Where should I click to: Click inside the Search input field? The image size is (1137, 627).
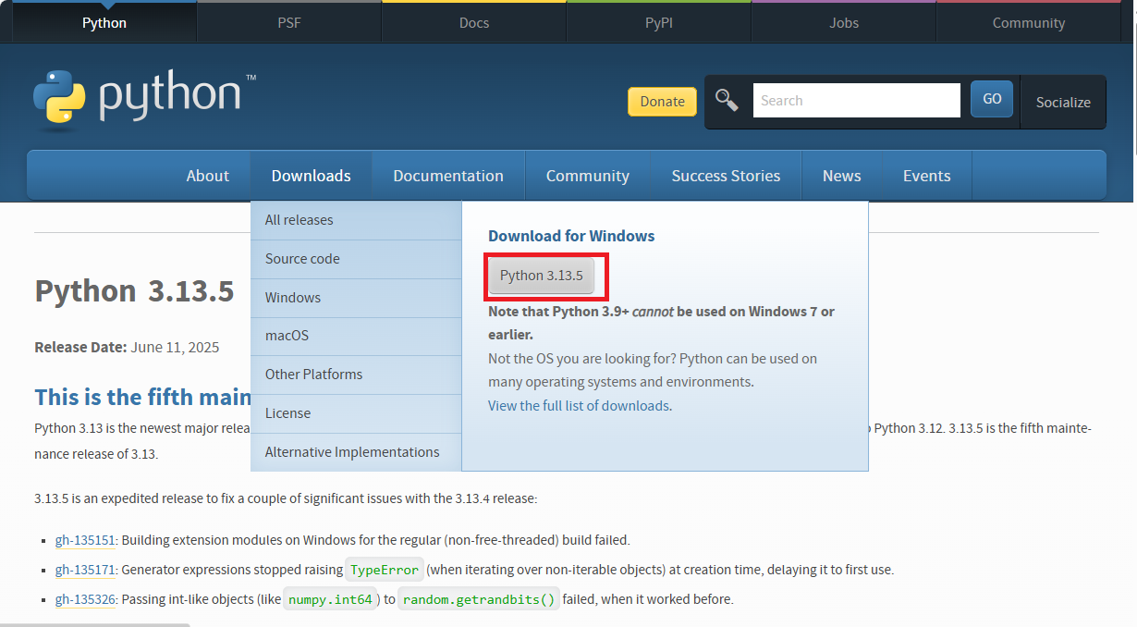(x=856, y=101)
